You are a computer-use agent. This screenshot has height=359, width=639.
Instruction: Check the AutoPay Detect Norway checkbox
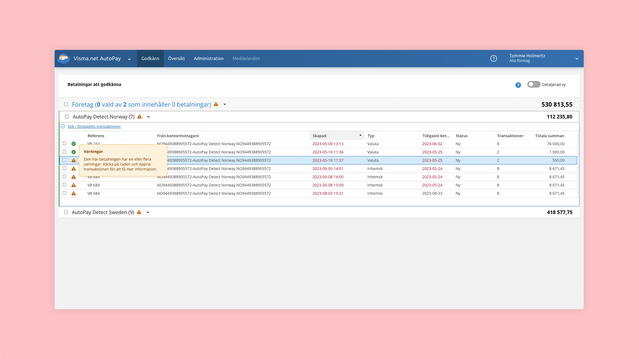67,117
